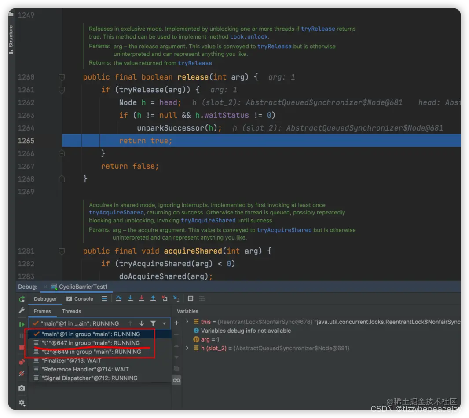Open debugger settings wrench icon
This screenshot has height=418, width=469.
pyautogui.click(x=22, y=310)
